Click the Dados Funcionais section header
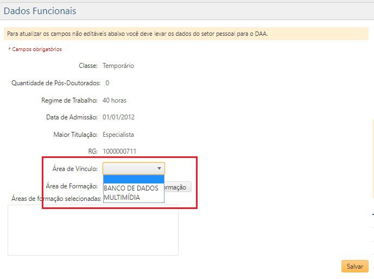The width and height of the screenshot is (374, 279). coord(40,11)
